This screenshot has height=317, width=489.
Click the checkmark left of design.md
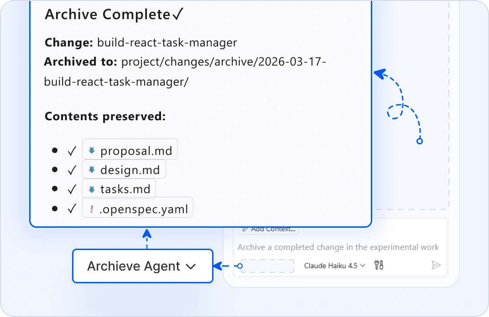click(72, 170)
